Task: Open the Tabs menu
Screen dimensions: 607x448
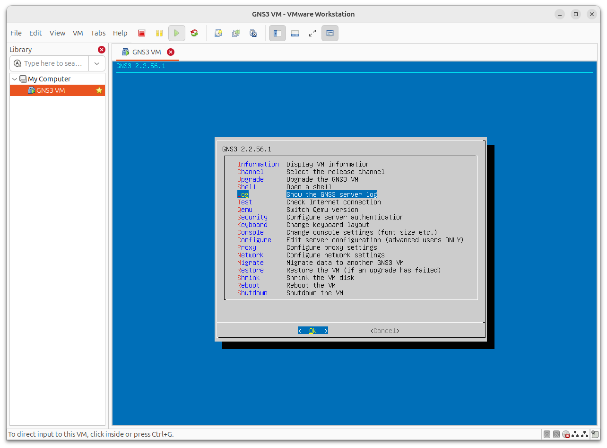Action: pos(98,33)
